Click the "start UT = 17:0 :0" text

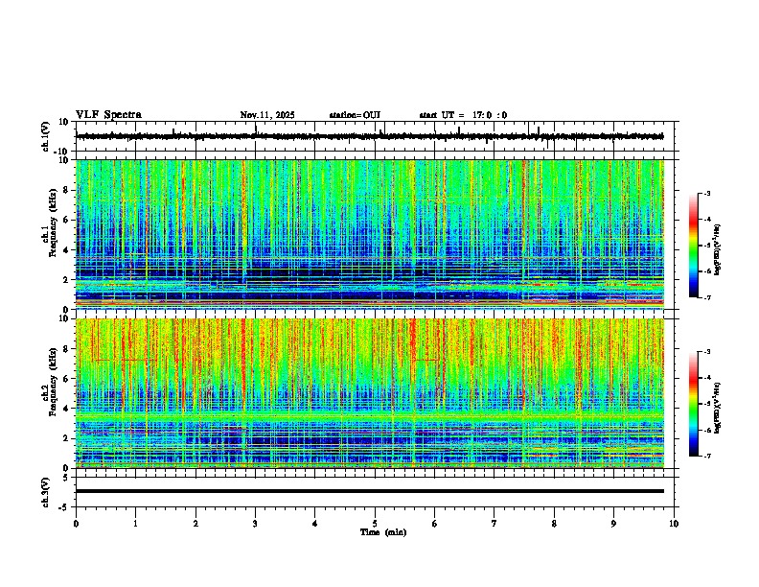click(x=463, y=115)
